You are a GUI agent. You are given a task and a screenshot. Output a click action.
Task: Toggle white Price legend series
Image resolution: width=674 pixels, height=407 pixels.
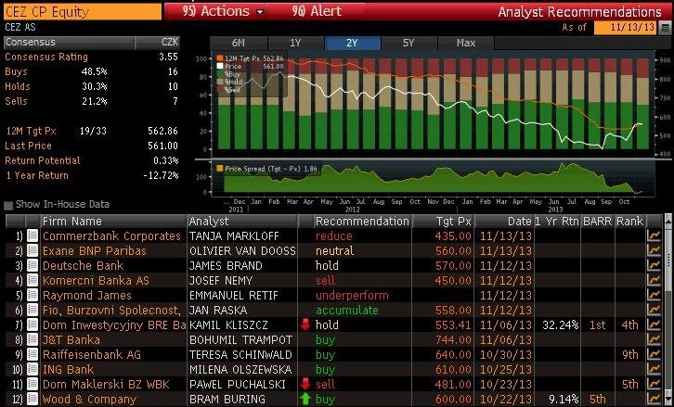220,66
